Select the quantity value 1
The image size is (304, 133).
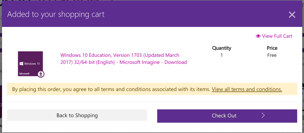(x=222, y=55)
